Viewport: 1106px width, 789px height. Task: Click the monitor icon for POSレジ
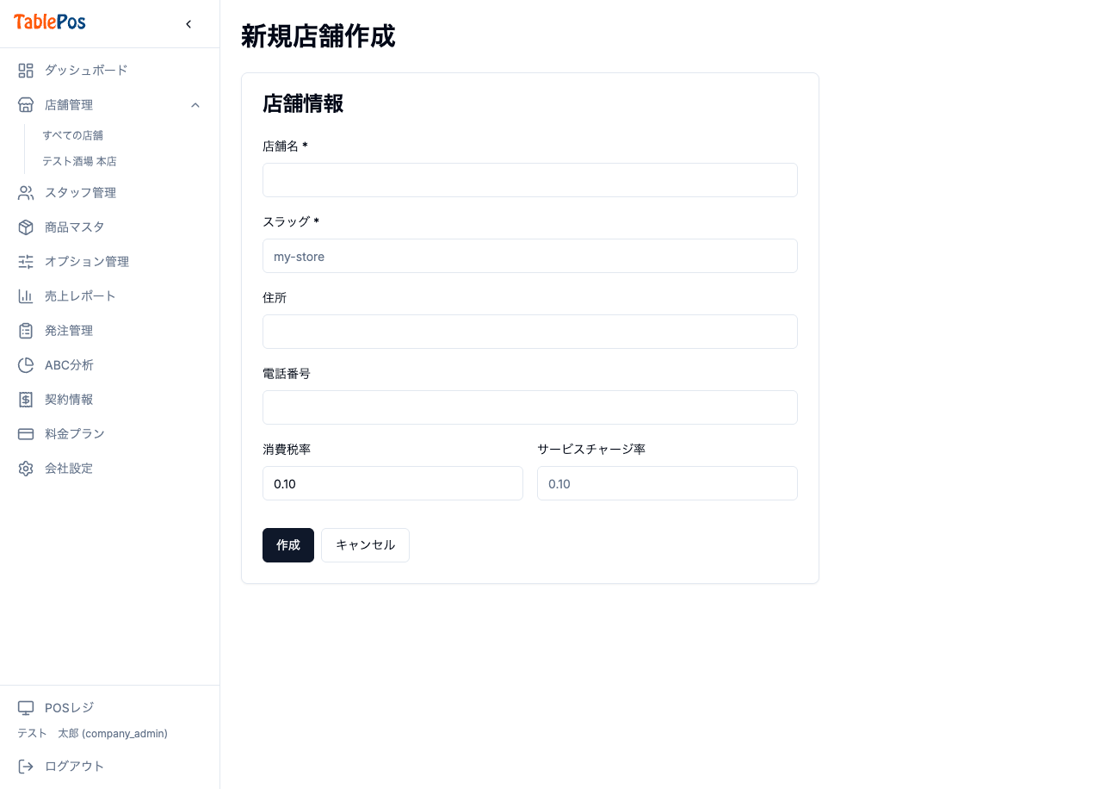click(x=26, y=708)
